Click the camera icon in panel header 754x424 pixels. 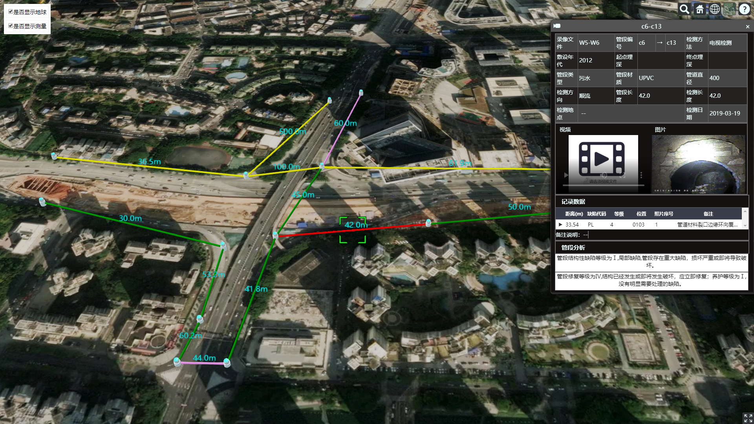coord(557,26)
